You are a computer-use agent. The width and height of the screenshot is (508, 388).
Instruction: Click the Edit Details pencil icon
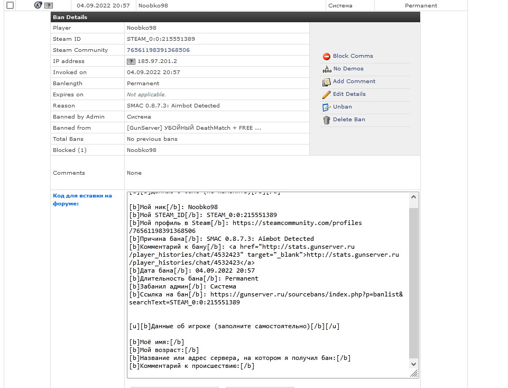tap(326, 94)
